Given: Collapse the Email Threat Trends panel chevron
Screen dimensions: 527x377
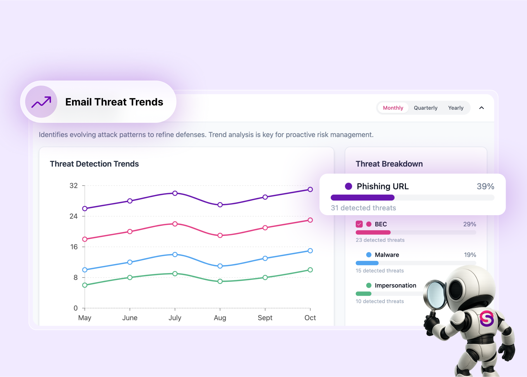Looking at the screenshot, I should [x=482, y=108].
